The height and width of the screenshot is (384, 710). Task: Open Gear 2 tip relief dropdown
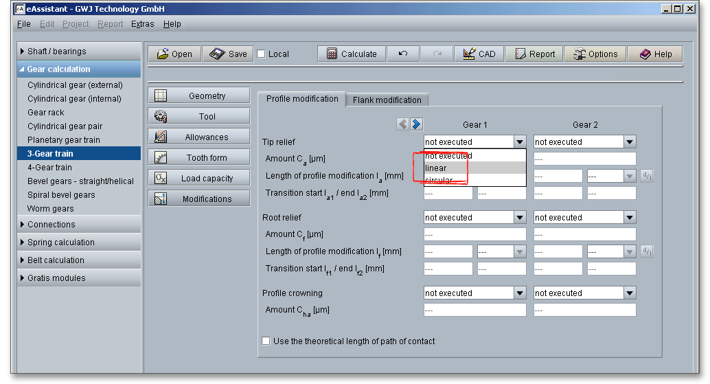coord(629,142)
